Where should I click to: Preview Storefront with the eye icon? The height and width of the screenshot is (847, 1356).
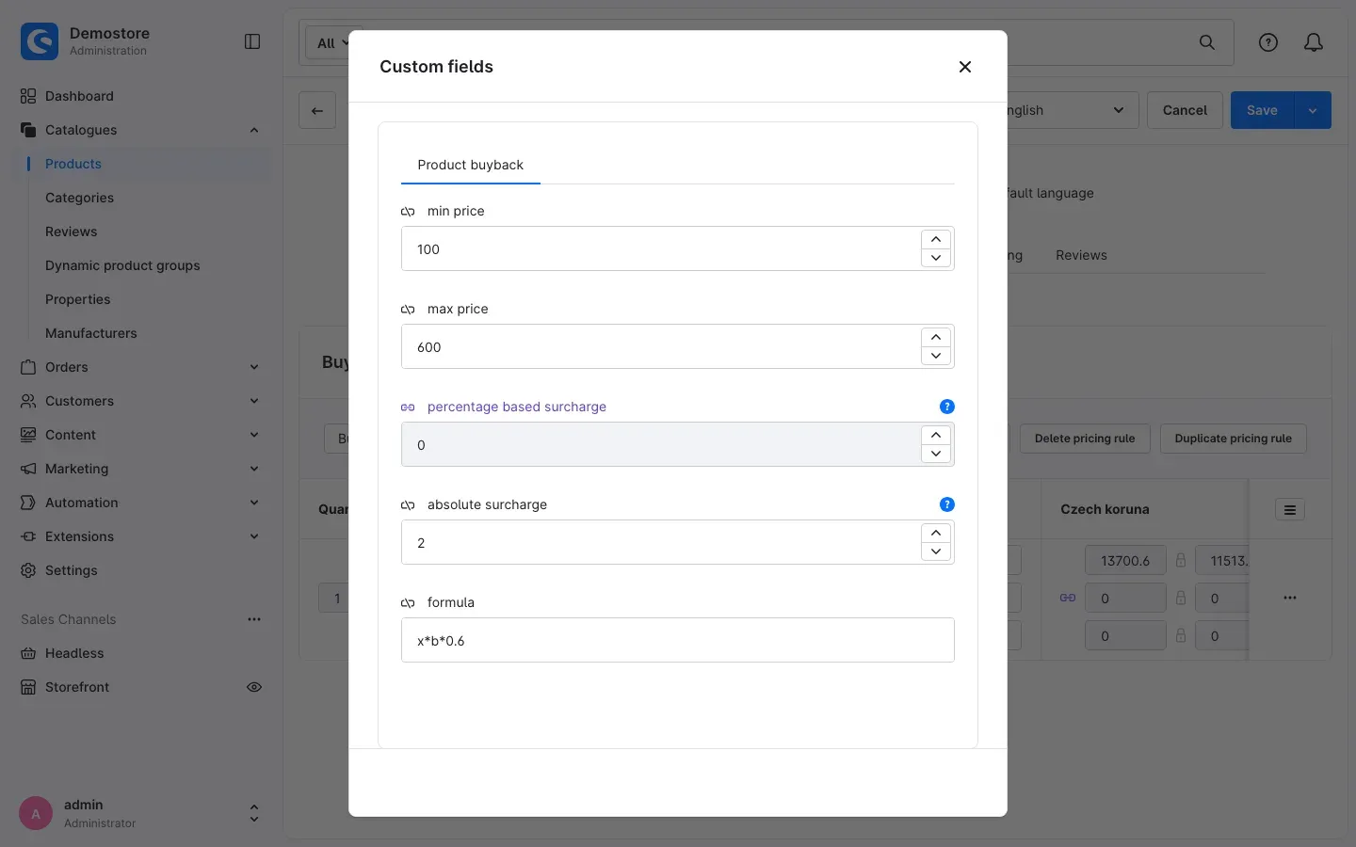click(254, 687)
